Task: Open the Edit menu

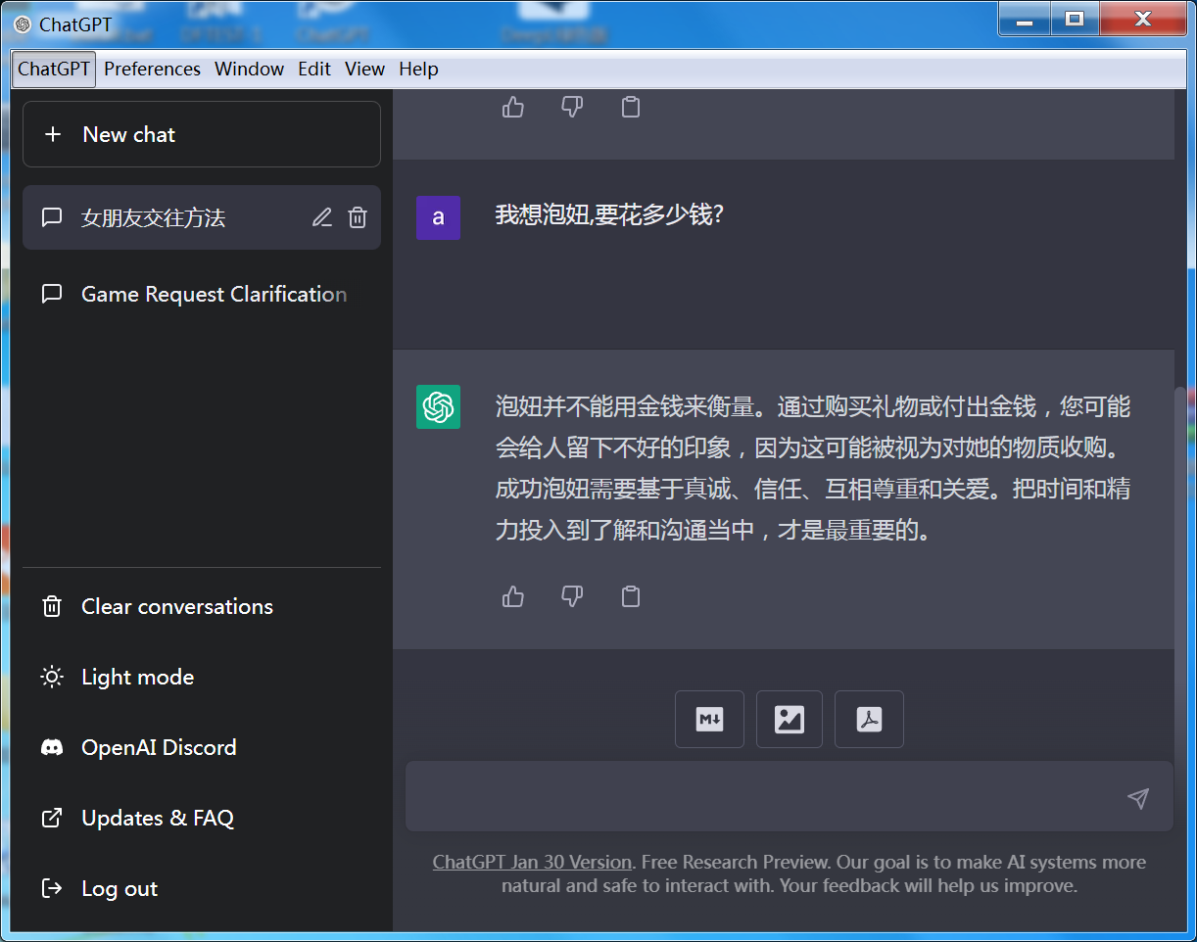Action: click(314, 69)
